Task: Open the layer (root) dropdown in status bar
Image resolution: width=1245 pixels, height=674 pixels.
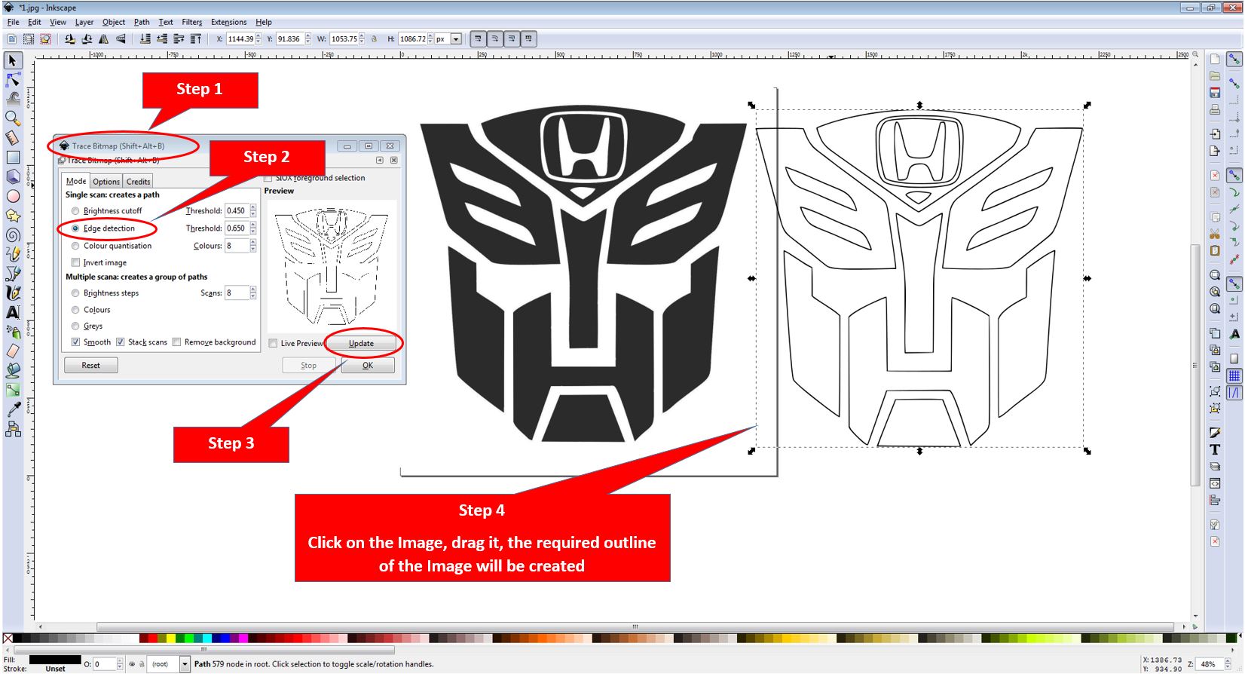Action: tap(185, 664)
